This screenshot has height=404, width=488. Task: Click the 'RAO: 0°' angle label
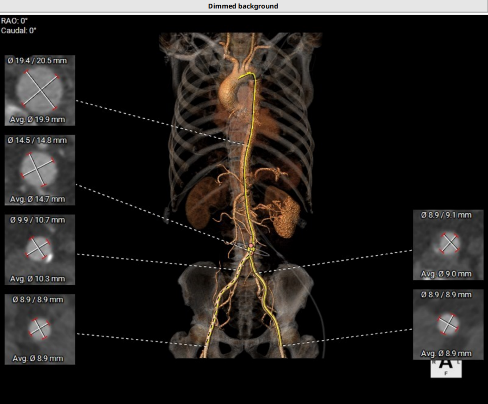pyautogui.click(x=14, y=21)
